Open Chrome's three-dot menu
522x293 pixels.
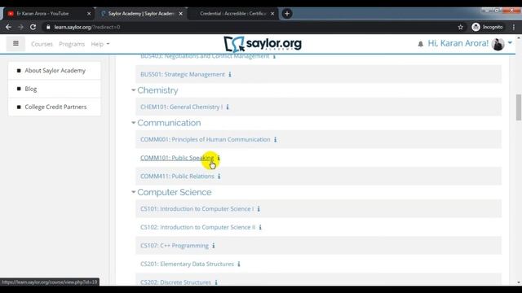[x=514, y=27]
